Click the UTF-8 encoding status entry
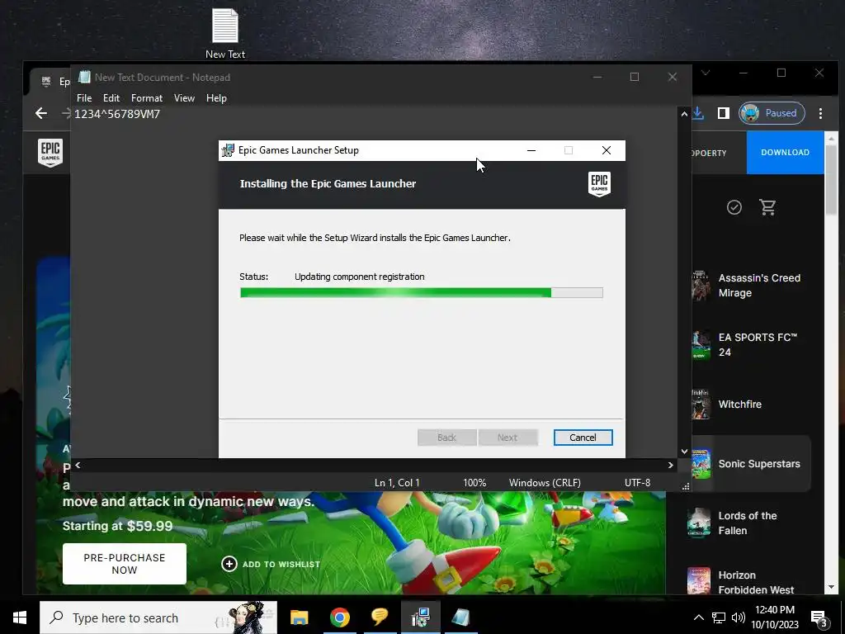845x634 pixels. click(638, 483)
